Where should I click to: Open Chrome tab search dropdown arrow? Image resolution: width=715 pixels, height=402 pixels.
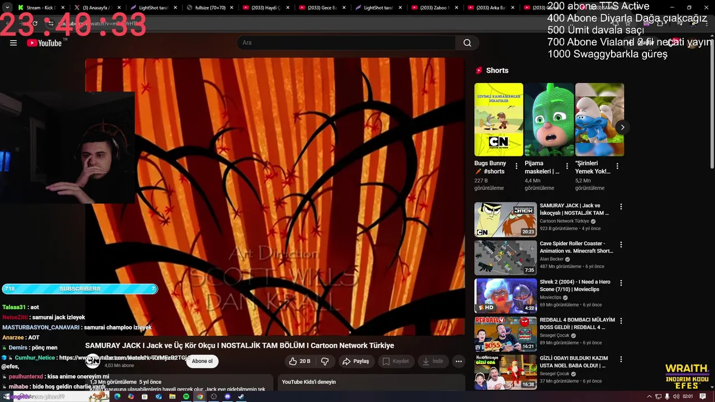7,8
